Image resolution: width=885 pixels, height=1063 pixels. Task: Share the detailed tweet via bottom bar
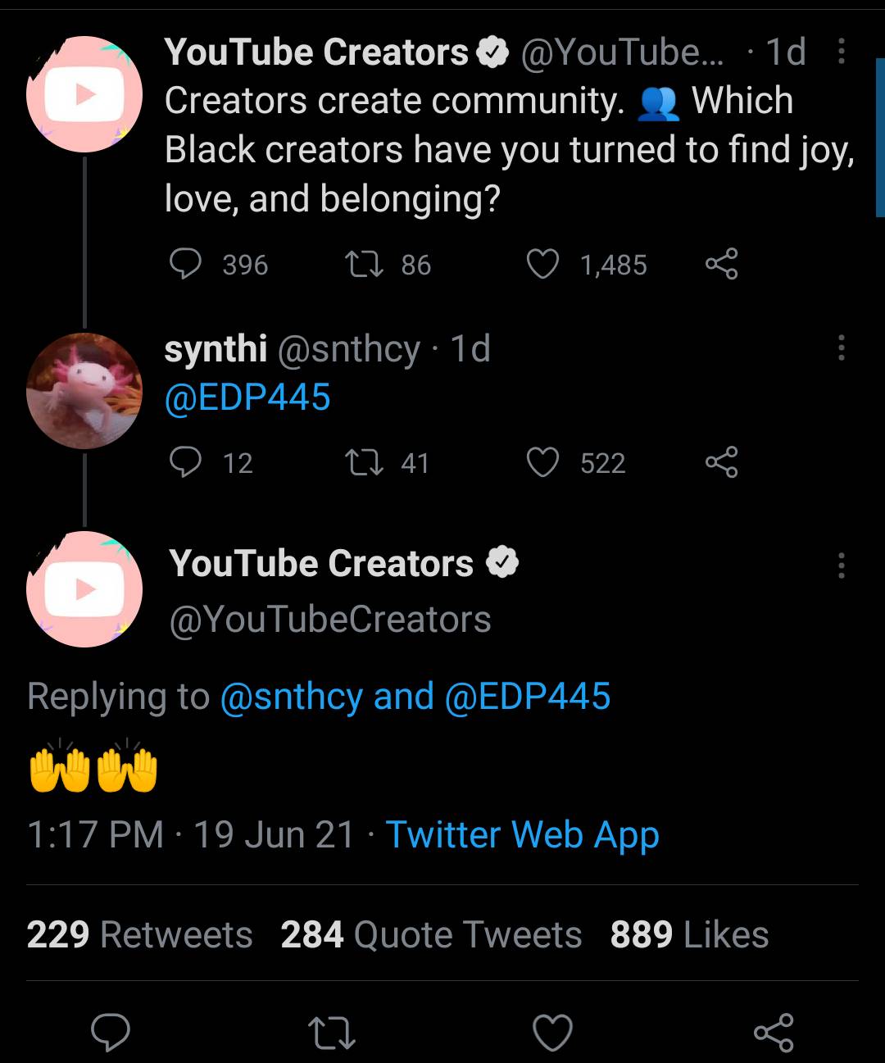click(775, 1033)
